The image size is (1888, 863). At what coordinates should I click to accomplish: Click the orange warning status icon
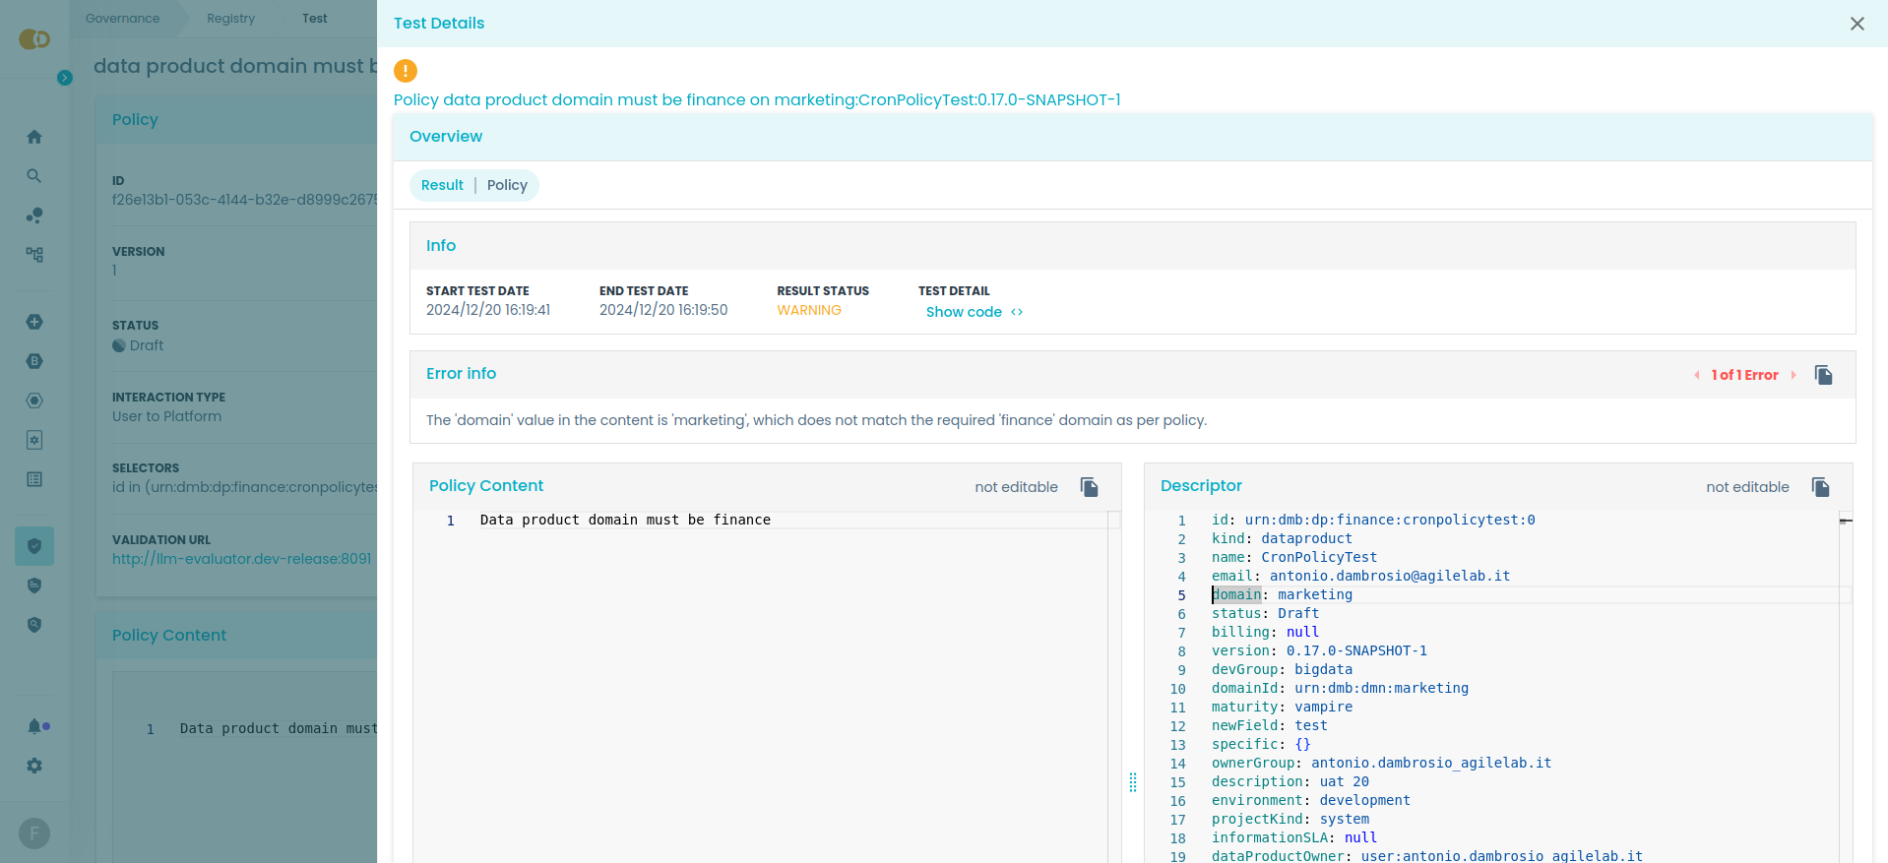[406, 71]
